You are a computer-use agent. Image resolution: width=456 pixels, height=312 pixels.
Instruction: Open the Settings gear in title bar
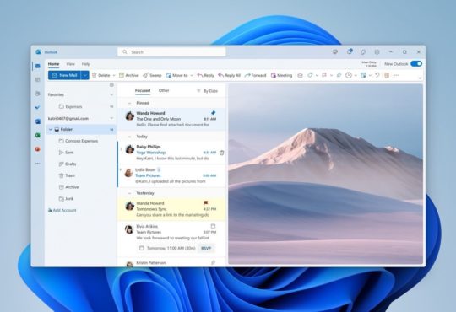point(377,52)
